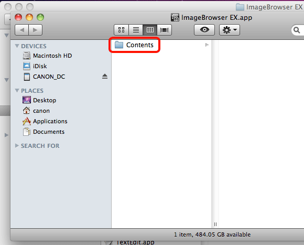
Task: Select column view button
Action: [150, 30]
